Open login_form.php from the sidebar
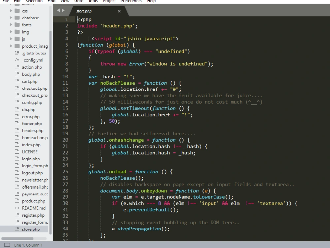 point(35,166)
